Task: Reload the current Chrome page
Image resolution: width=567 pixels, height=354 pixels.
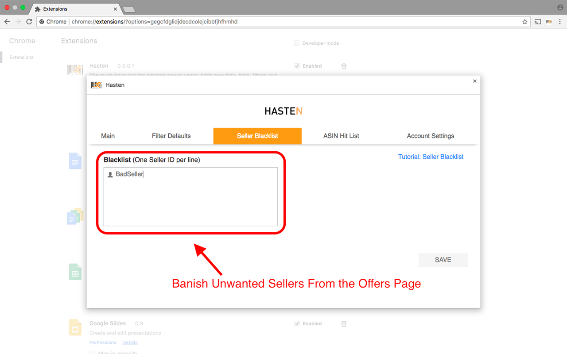Action: 29,22
